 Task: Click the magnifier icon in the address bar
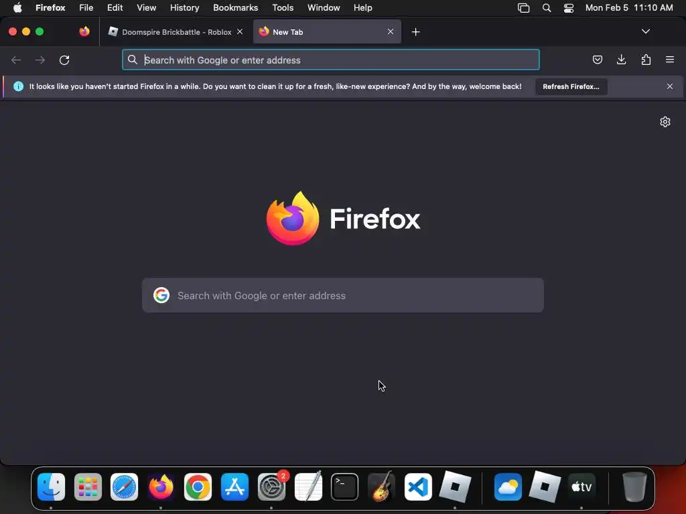coord(133,60)
